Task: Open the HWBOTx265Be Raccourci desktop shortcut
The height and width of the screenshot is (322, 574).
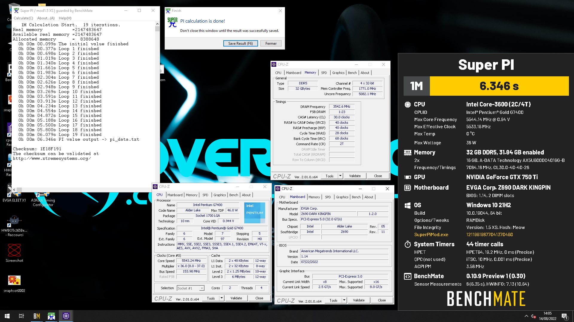Action: (x=14, y=226)
